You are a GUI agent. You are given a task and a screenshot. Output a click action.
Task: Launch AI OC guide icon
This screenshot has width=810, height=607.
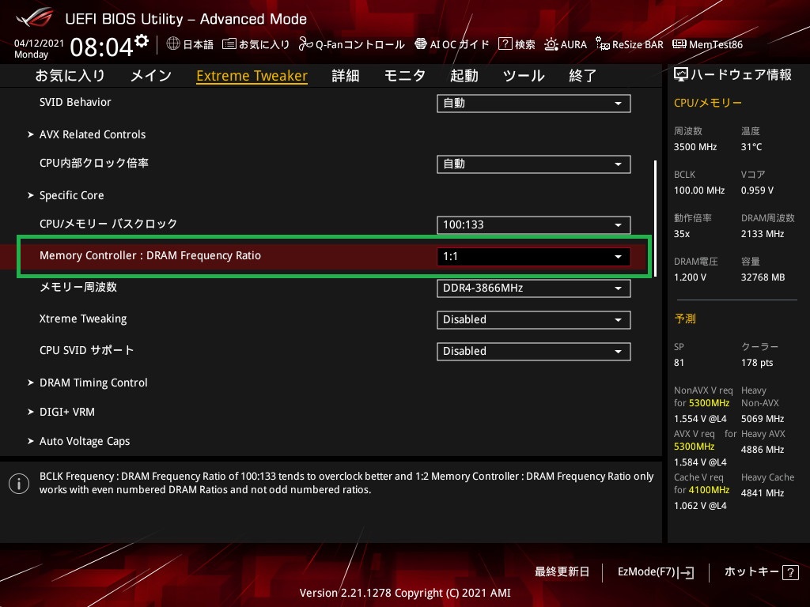tap(421, 44)
